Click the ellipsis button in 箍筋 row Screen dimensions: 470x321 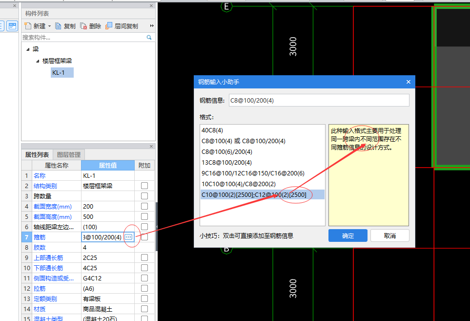[128, 237]
